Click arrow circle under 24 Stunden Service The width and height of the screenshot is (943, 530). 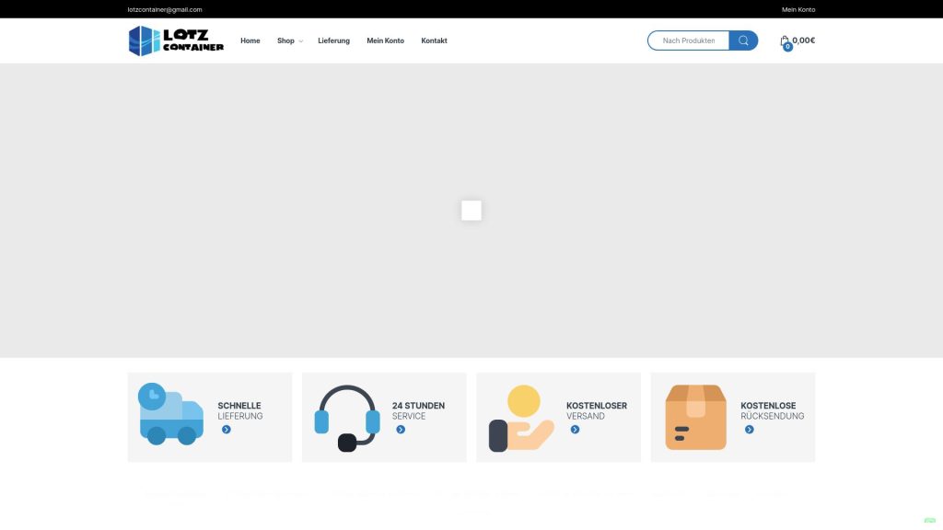pos(401,430)
